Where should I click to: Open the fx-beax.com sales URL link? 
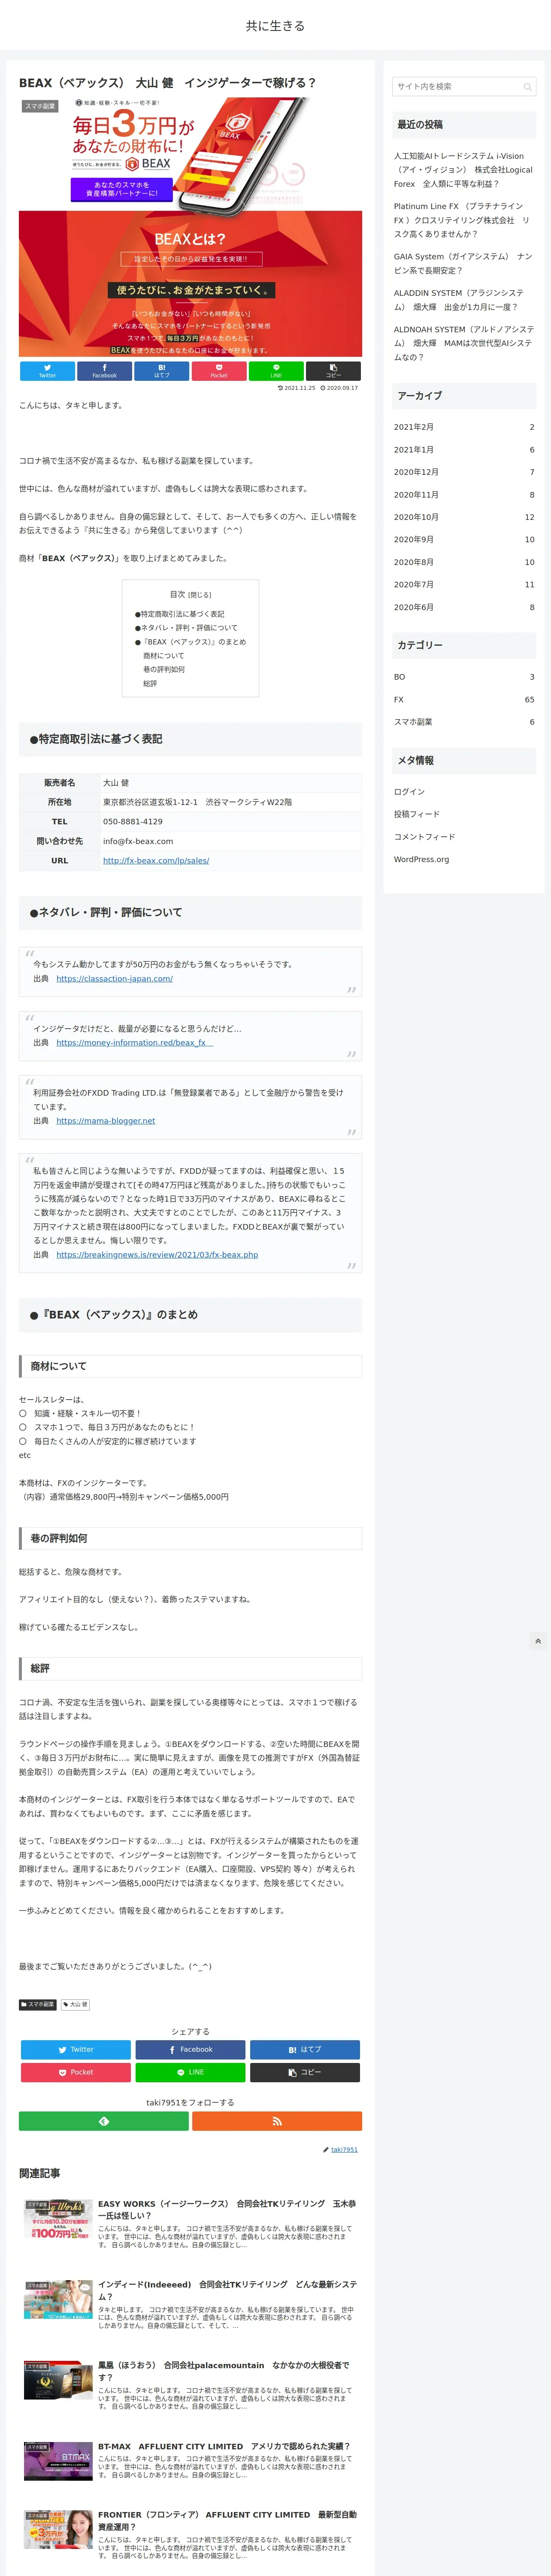pos(156,860)
